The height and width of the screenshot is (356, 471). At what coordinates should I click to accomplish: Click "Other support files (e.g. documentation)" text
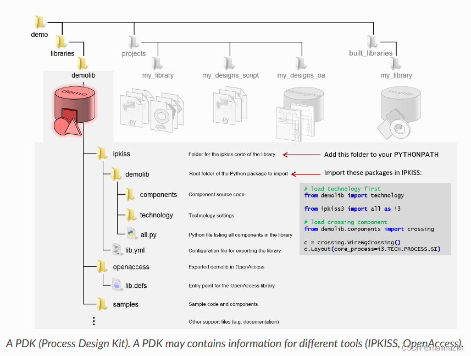pyautogui.click(x=234, y=322)
